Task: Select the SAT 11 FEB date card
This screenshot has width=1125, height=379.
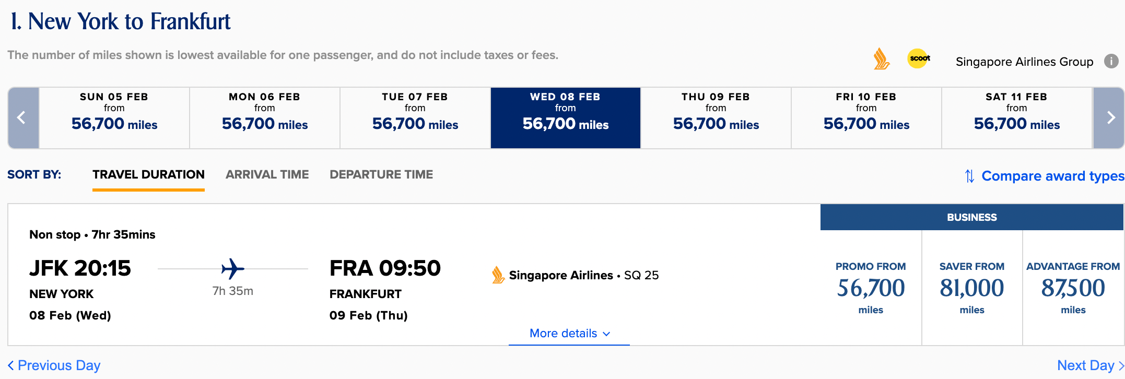Action: pyautogui.click(x=1016, y=111)
